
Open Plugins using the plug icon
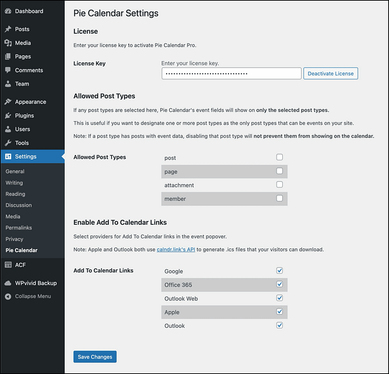[x=7, y=116]
